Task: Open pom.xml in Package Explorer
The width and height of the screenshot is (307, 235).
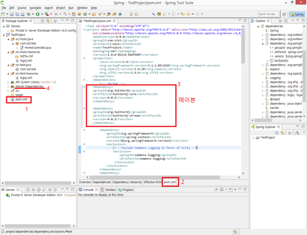Action: (21, 99)
